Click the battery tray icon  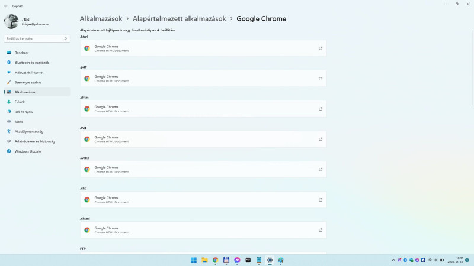[x=441, y=260]
